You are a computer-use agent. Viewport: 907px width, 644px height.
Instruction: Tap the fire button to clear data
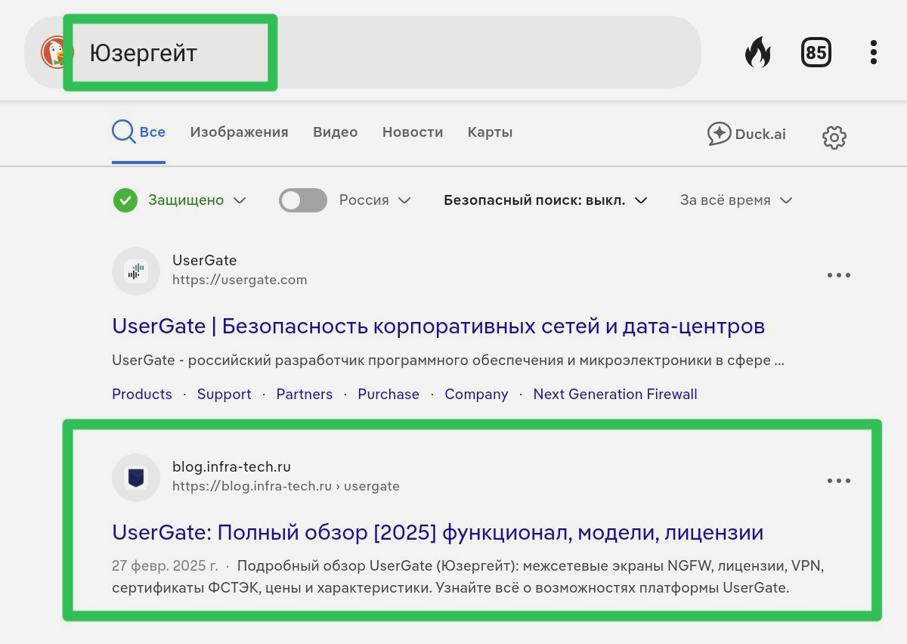tap(757, 53)
